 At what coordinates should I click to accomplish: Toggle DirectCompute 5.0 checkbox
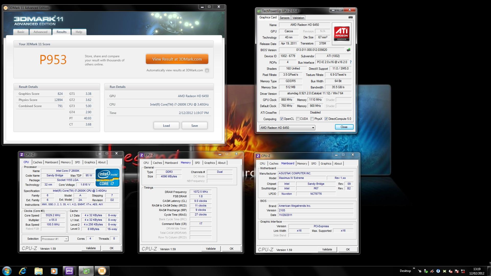326,119
